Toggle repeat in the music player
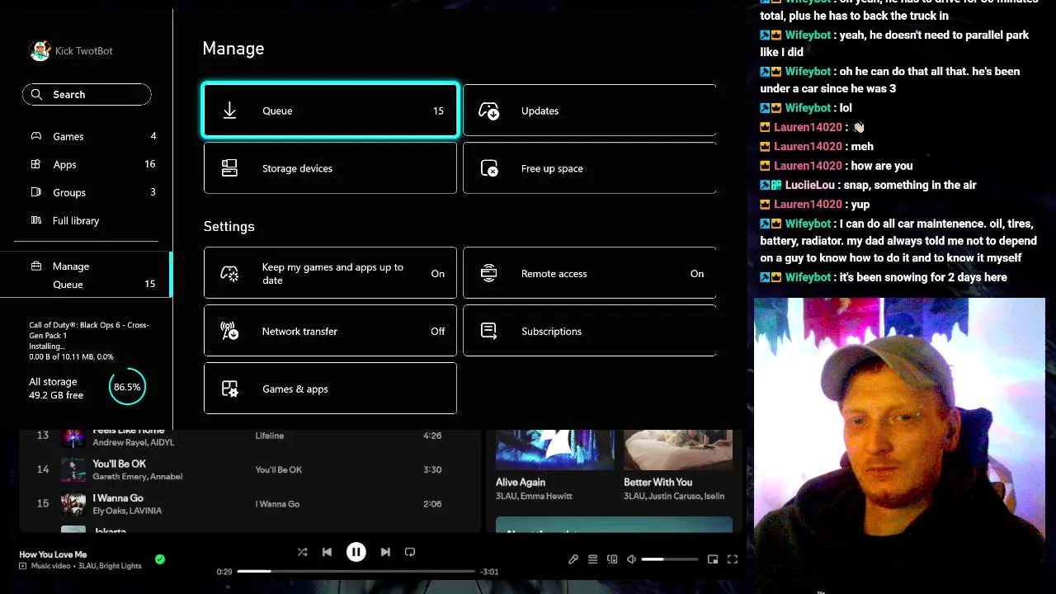Image resolution: width=1056 pixels, height=594 pixels. pyautogui.click(x=410, y=552)
